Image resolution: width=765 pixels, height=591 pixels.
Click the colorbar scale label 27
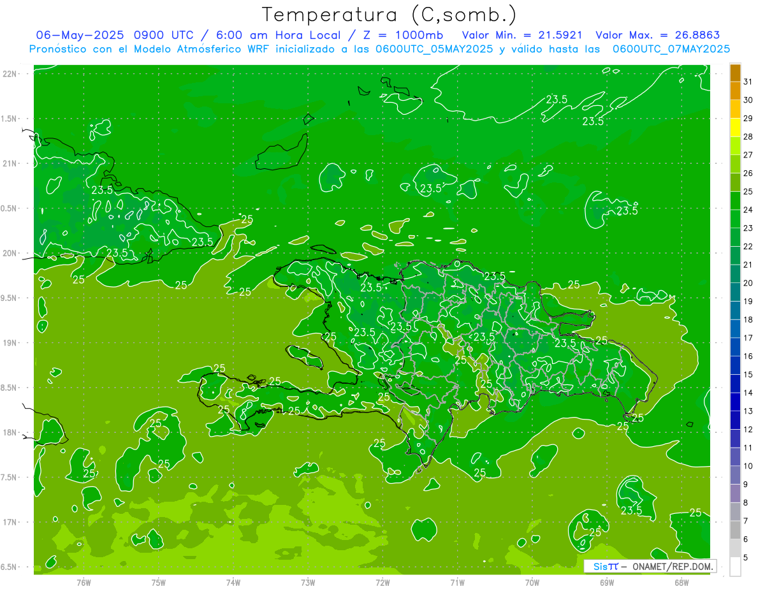pos(748,155)
